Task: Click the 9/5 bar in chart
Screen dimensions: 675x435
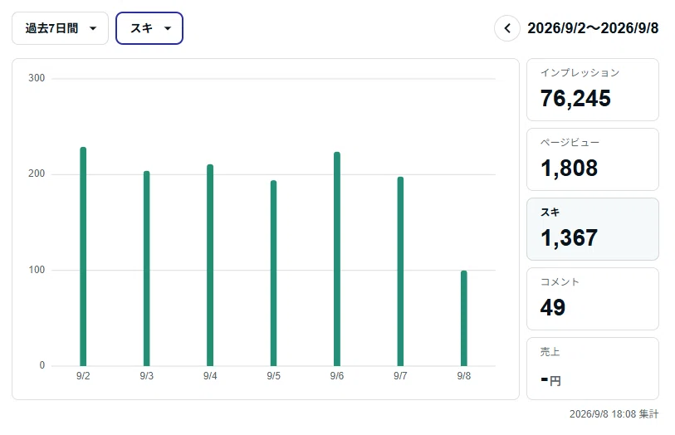Action: pyautogui.click(x=273, y=273)
